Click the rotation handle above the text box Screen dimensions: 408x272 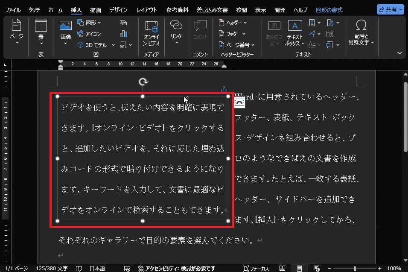tap(143, 82)
